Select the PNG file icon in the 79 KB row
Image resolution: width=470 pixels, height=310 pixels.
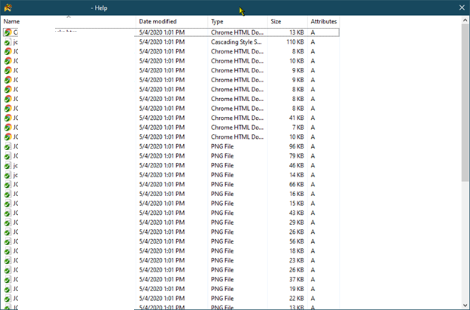8,156
